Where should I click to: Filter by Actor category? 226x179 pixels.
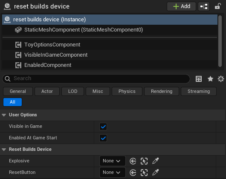[47, 91]
